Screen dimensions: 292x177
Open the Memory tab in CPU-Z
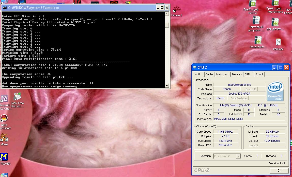click(x=237, y=74)
